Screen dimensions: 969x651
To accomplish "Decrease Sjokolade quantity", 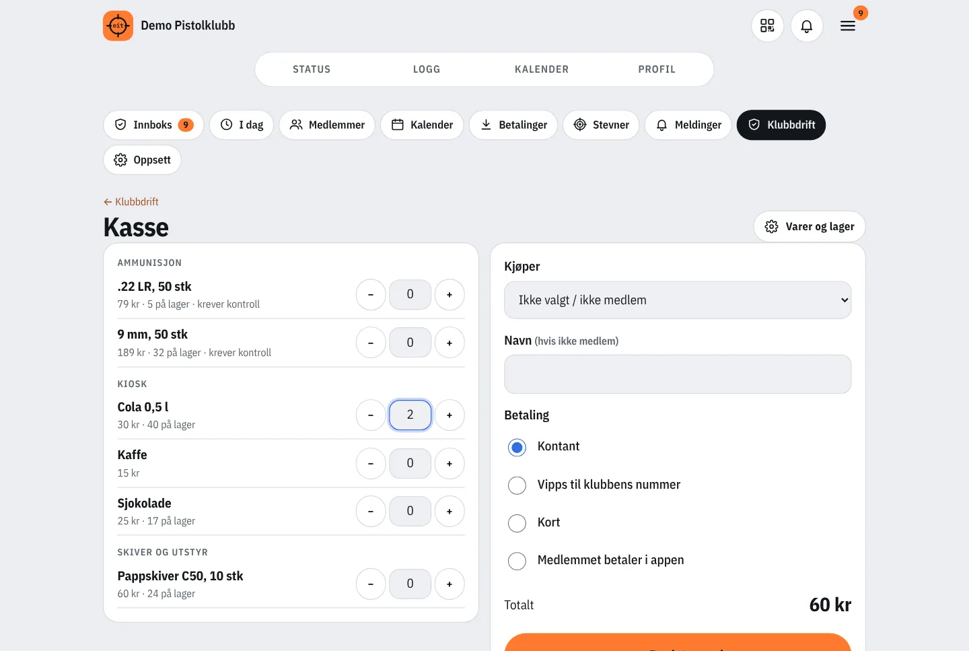I will tap(371, 511).
